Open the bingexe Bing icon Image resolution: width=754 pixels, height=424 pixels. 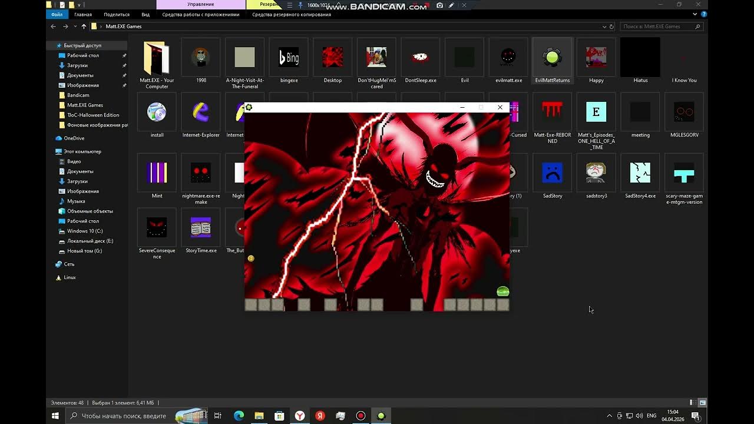[289, 58]
